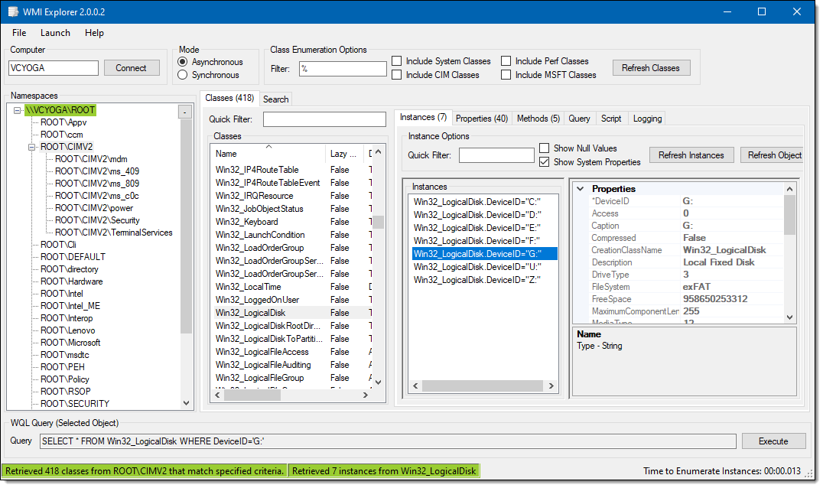Screen dimensions: 823x488
Task: Collapse the Properties category chevron
Action: click(x=581, y=189)
